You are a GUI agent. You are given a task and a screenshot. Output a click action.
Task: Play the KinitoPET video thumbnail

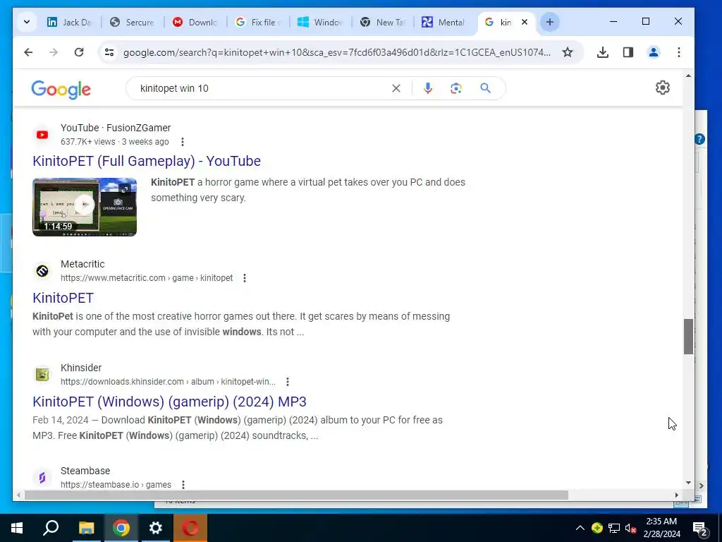85,207
